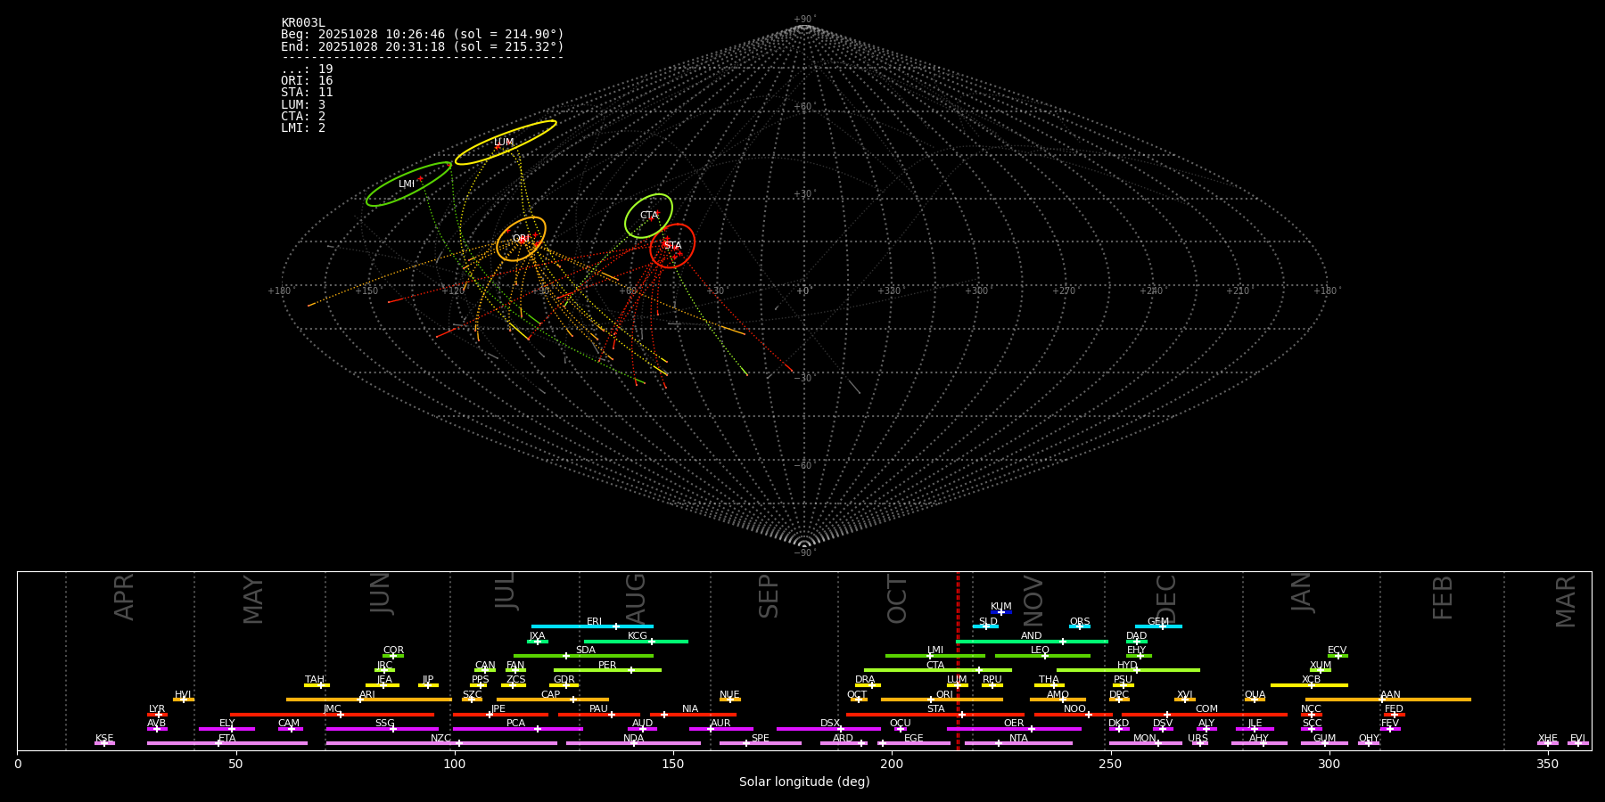1605x802 pixels.
Task: Click the LUM radiant label inside yellow ellipse
Action: (x=504, y=143)
